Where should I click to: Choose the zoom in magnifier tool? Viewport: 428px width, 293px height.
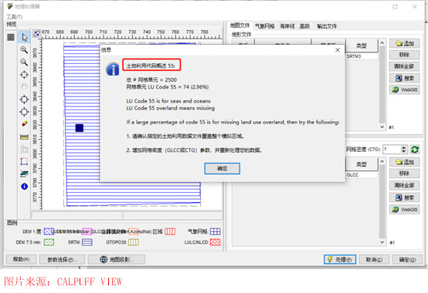pos(24,50)
